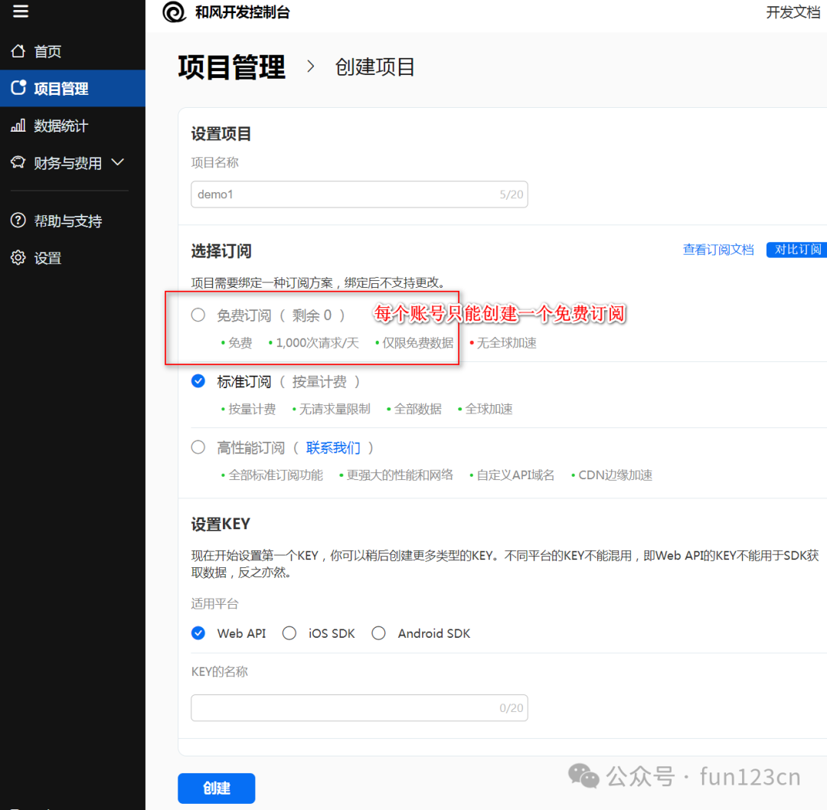The width and height of the screenshot is (827, 810).
Task: Select Android SDK platform option
Action: [x=378, y=633]
